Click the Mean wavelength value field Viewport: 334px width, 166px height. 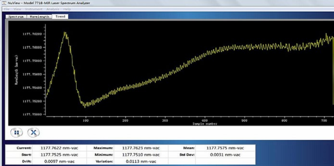point(225,148)
